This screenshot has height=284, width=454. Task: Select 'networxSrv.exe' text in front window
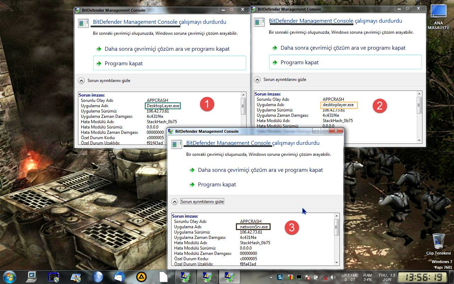pos(254,226)
